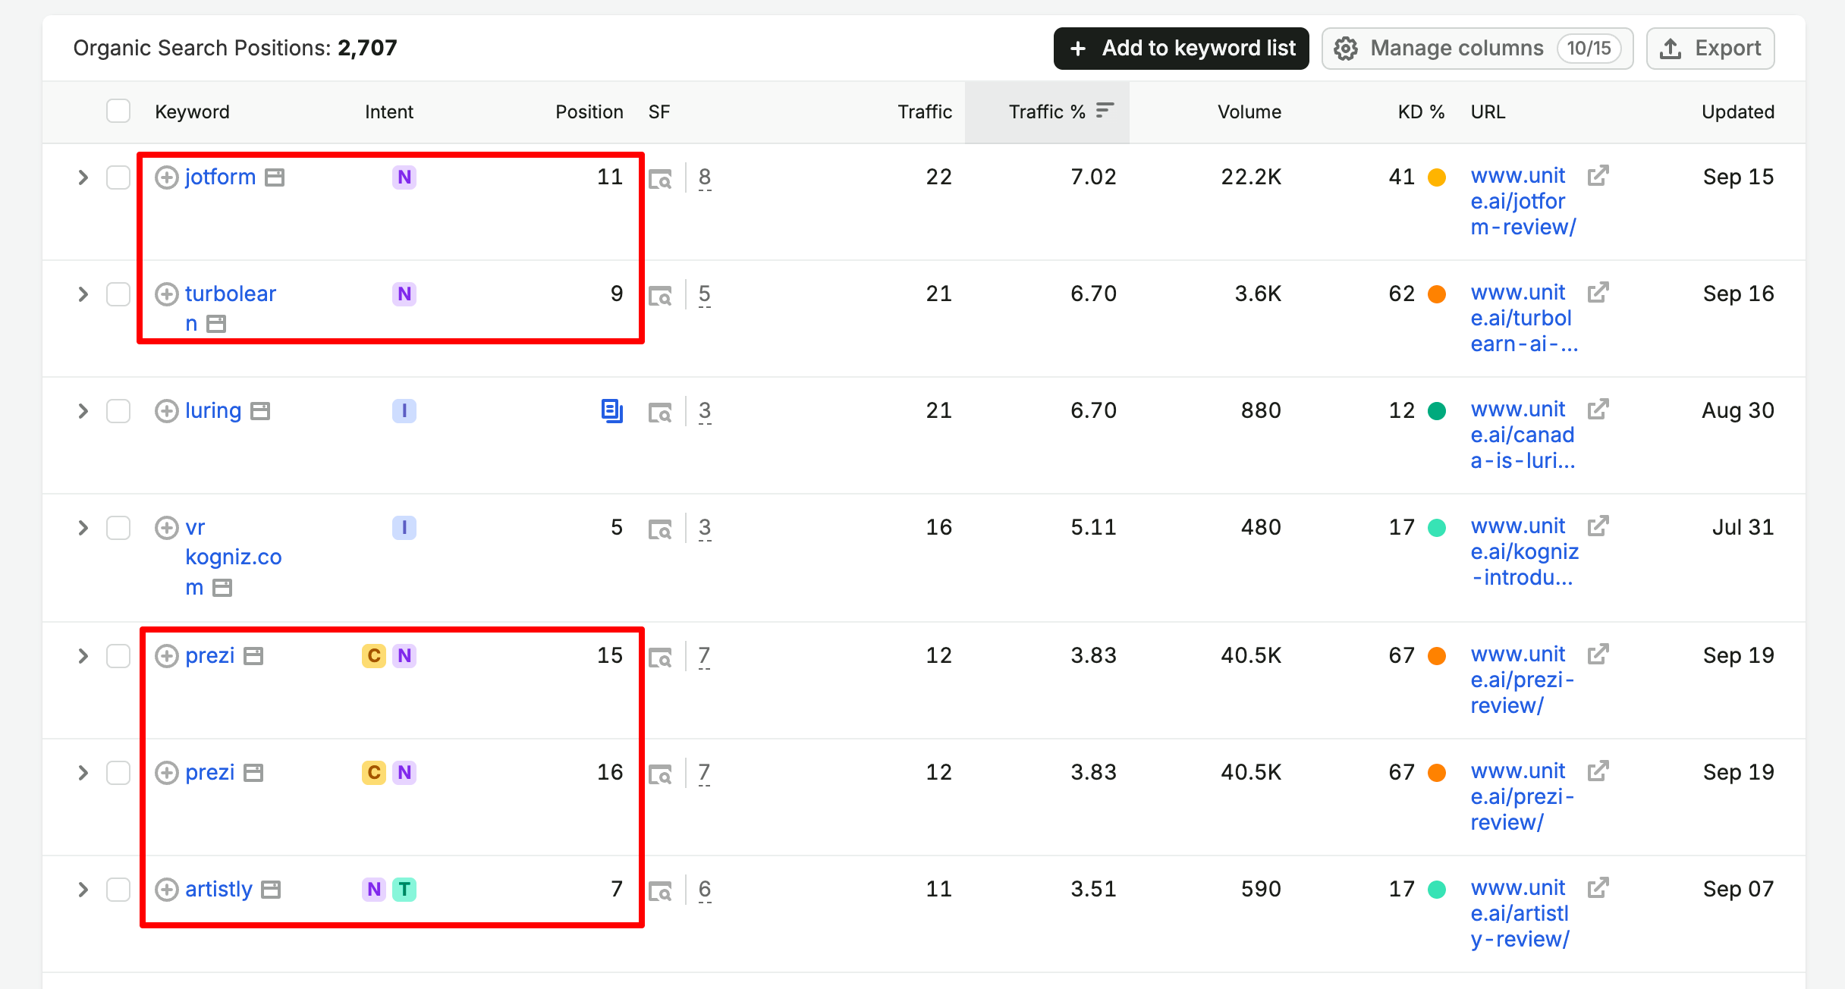Sort by the KD % column header
This screenshot has height=989, width=1845.
pyautogui.click(x=1422, y=111)
